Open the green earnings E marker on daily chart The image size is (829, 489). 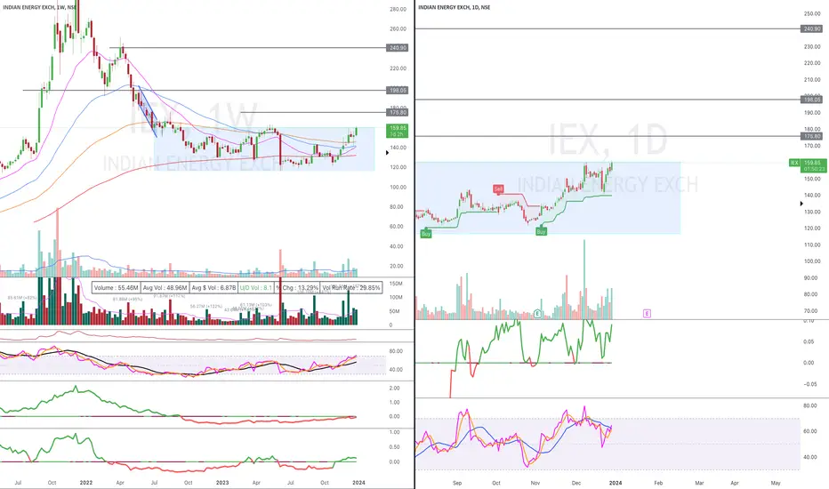(x=537, y=314)
